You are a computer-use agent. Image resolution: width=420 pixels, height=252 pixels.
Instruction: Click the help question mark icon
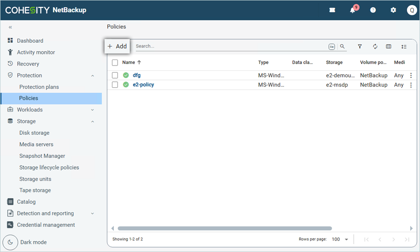tap(373, 10)
